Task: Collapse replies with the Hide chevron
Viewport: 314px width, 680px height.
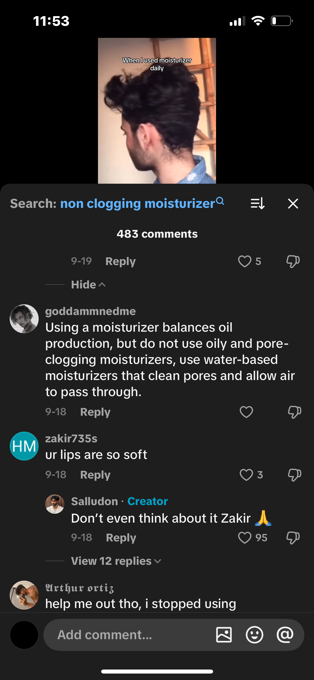Action: [x=89, y=285]
